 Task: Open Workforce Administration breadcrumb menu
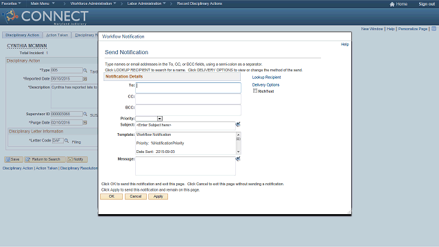93,3
